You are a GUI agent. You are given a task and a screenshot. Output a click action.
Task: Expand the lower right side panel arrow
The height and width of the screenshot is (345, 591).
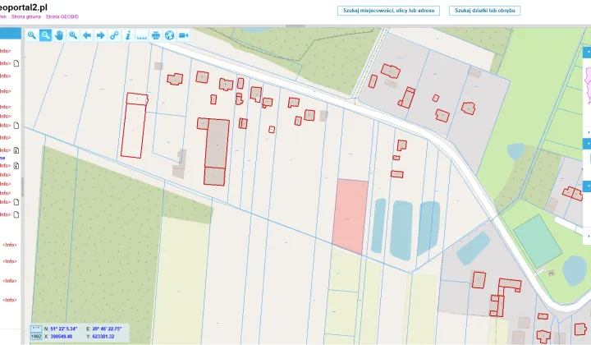(588, 186)
